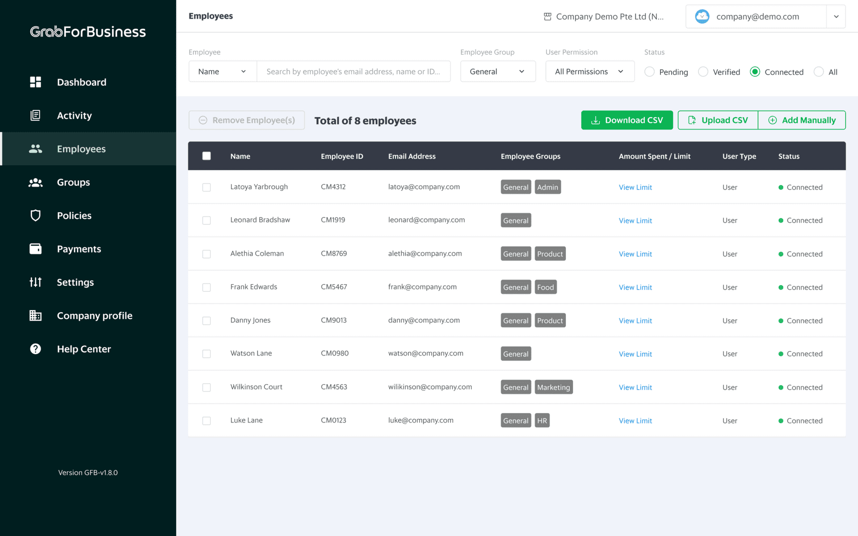Check the checkbox next to Frank Edwards
Image resolution: width=858 pixels, height=536 pixels.
206,287
